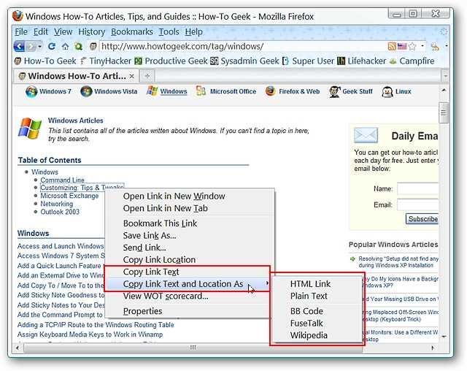
Task: Open the History menu
Action: [92, 31]
